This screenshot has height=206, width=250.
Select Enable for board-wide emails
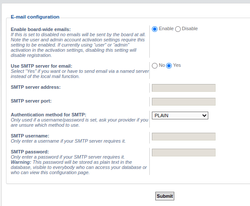(154, 29)
